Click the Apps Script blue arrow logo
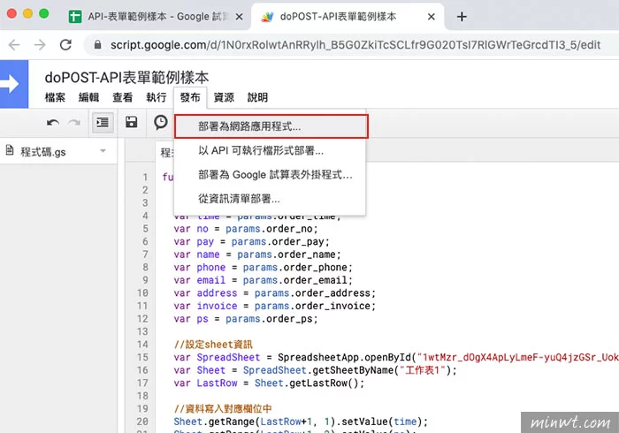The height and width of the screenshot is (433, 619). coord(14,84)
